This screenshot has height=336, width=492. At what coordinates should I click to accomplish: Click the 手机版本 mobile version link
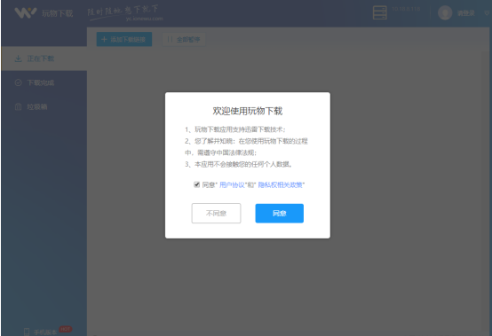[x=45, y=332]
